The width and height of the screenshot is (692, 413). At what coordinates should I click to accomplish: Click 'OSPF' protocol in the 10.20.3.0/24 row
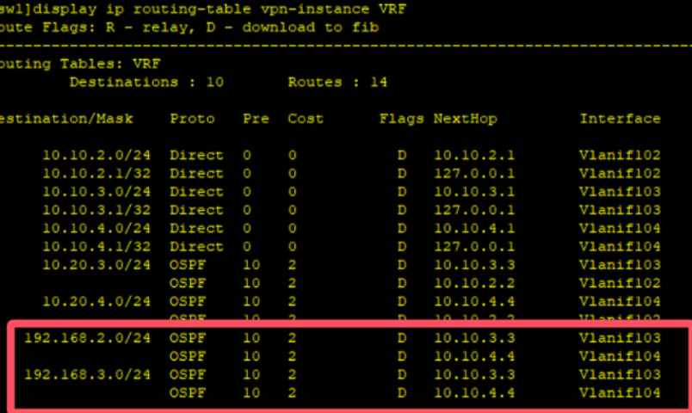(188, 265)
